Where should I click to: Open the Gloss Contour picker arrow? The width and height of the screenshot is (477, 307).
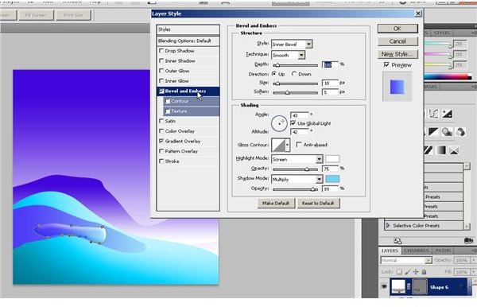[x=287, y=145]
